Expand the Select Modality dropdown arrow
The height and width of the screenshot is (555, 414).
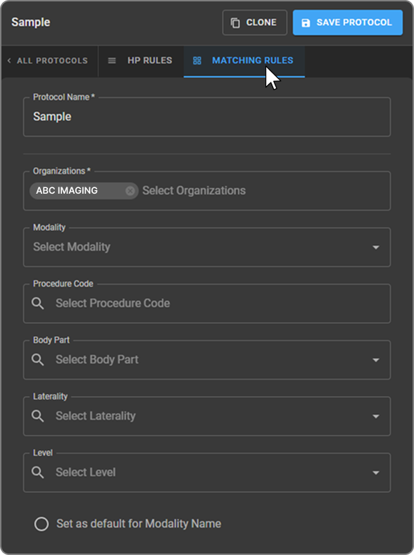click(376, 247)
